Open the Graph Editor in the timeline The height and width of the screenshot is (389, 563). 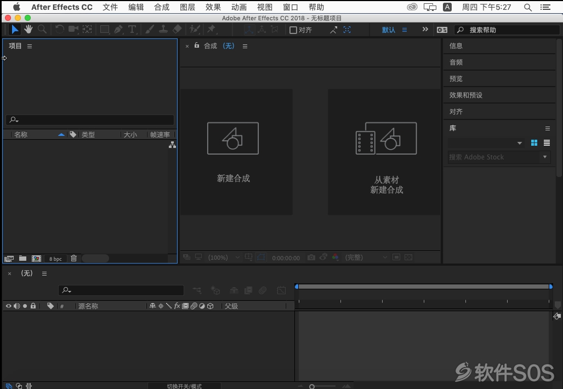tap(282, 290)
